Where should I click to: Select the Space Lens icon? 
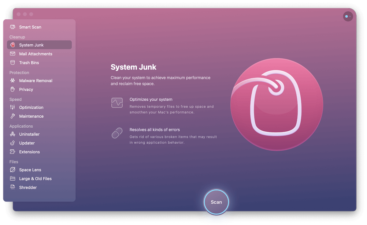tap(12, 170)
